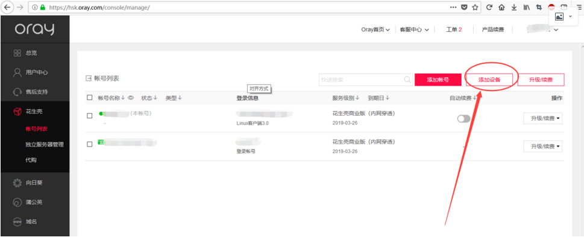
Task: Expand the Oray首页 dropdown
Action: point(375,30)
